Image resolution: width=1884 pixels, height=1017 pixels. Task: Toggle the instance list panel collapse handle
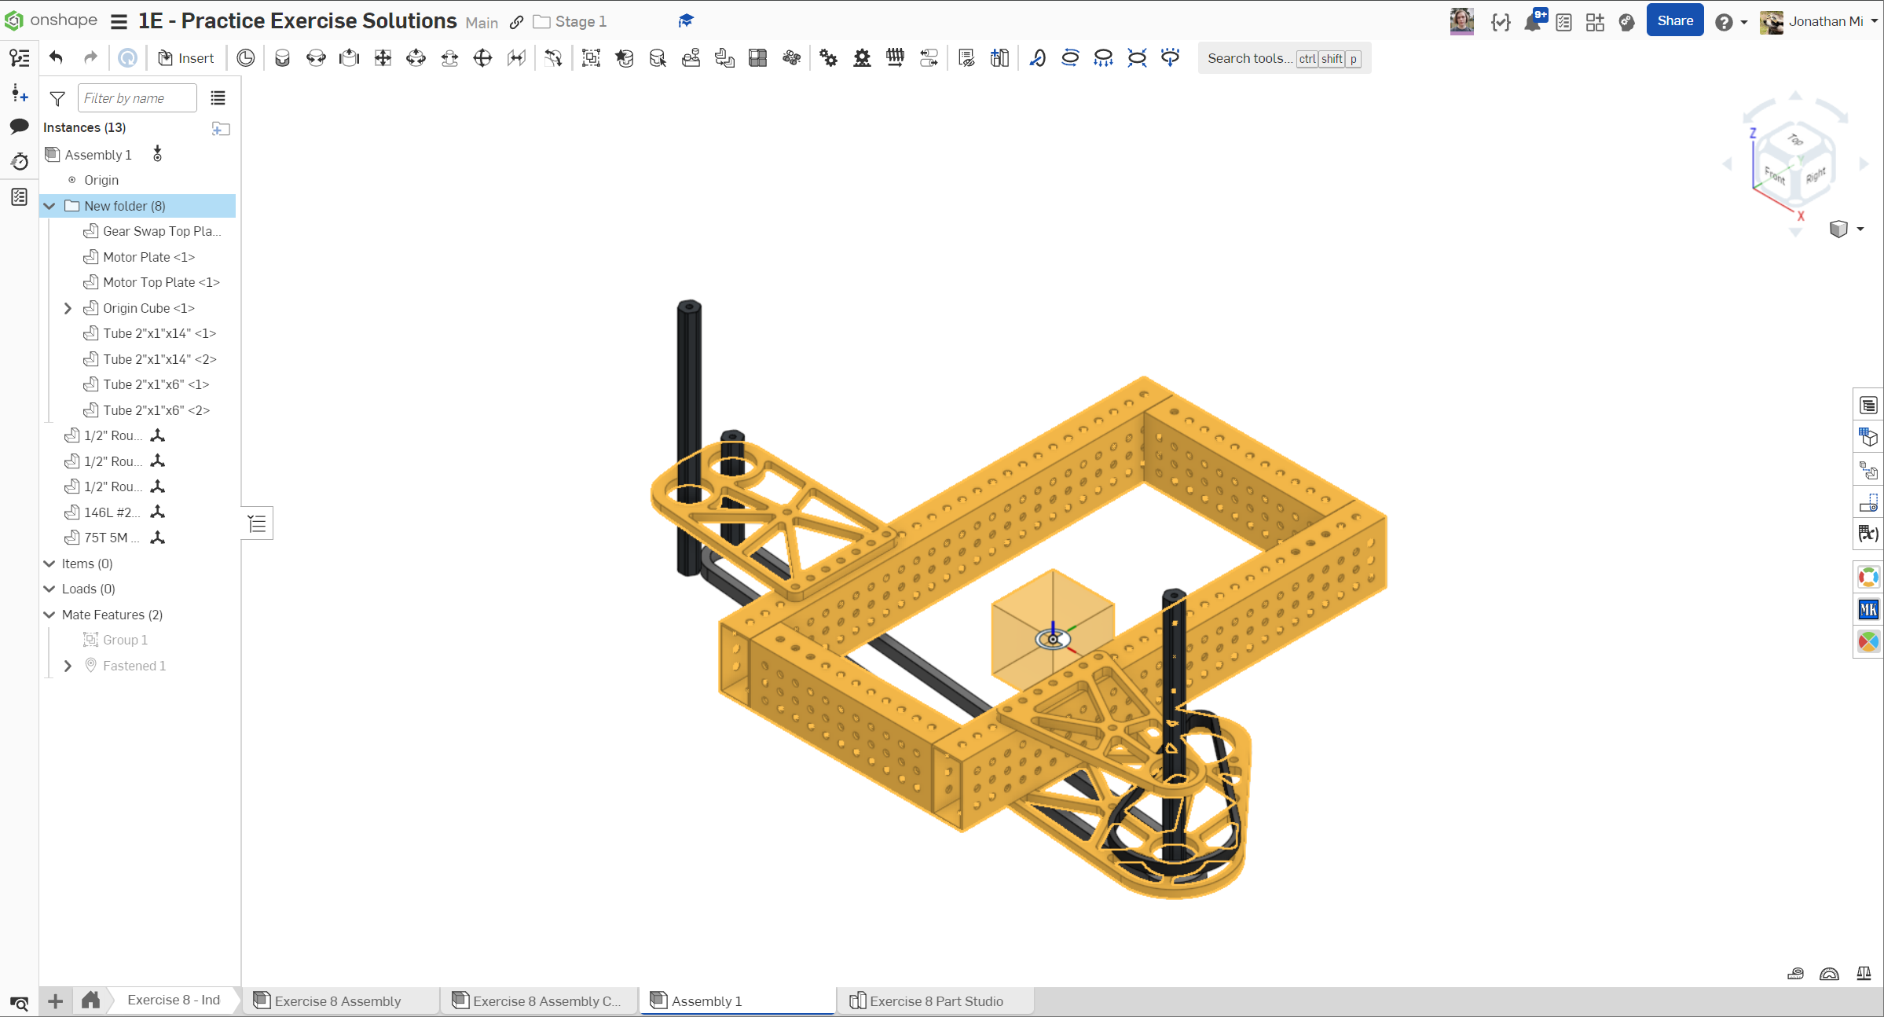258,523
